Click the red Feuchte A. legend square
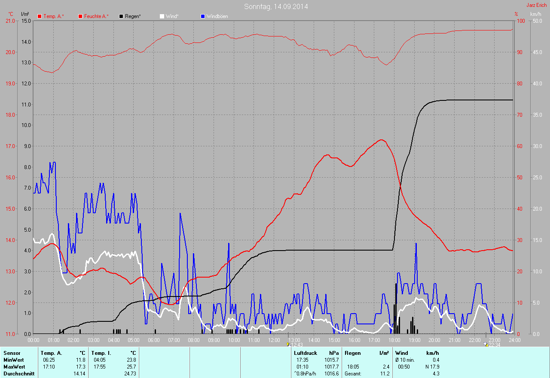 tap(80, 16)
